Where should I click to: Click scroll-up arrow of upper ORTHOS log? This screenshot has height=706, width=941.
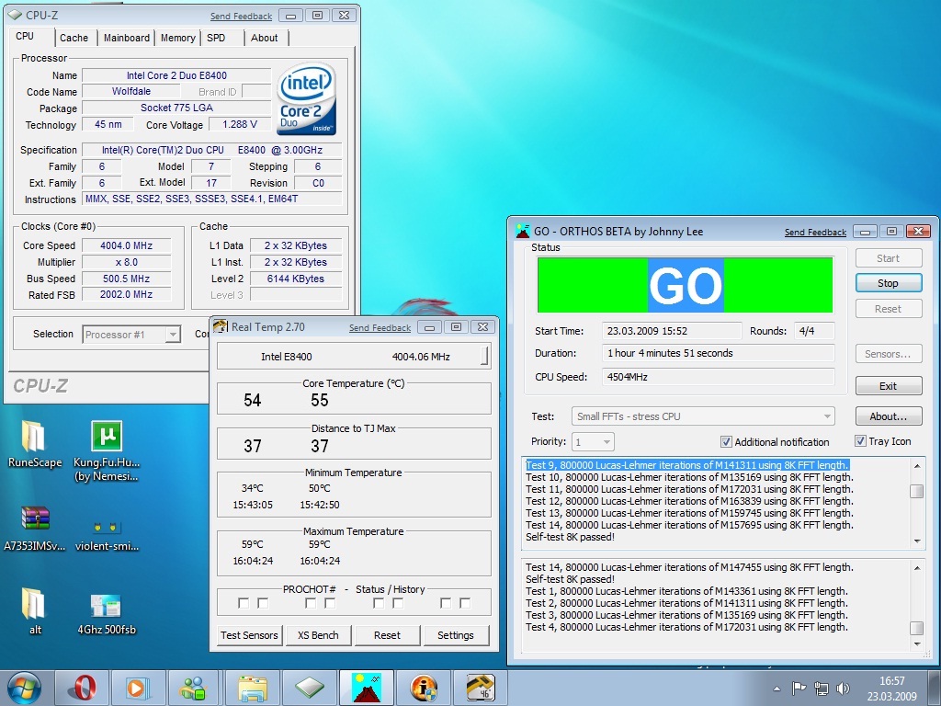click(x=917, y=466)
